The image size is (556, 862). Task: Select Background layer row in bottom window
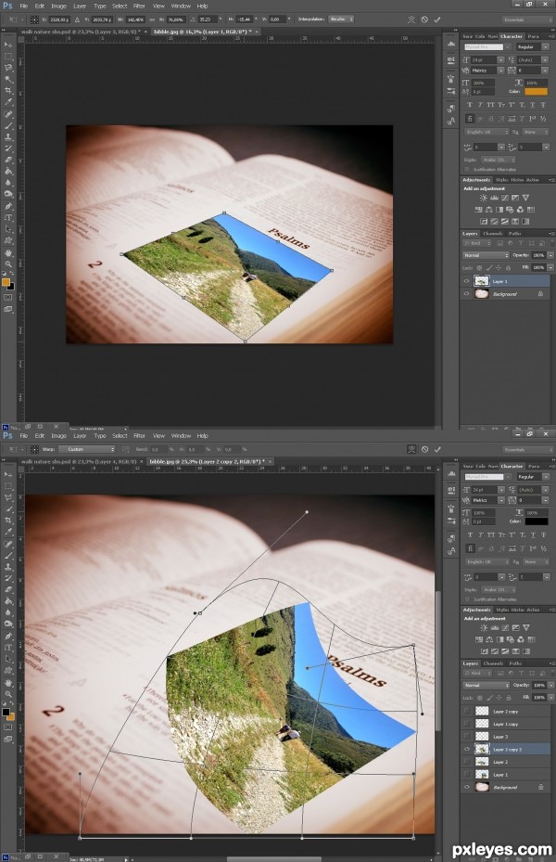[505, 787]
